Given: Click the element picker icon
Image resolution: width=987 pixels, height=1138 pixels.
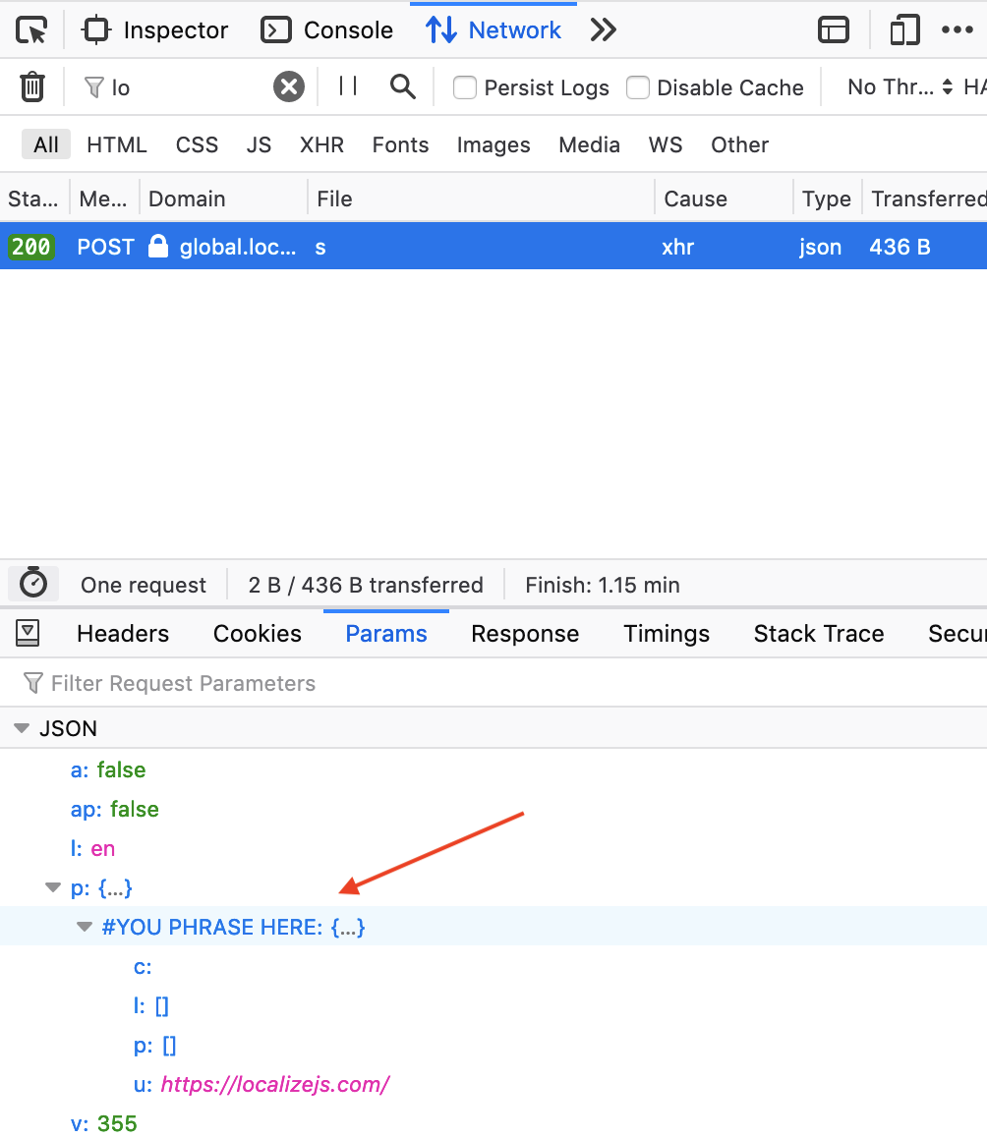Looking at the screenshot, I should point(31,30).
